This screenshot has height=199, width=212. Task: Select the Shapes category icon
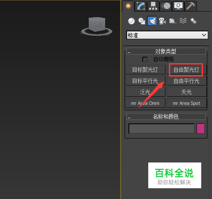[x=142, y=21]
